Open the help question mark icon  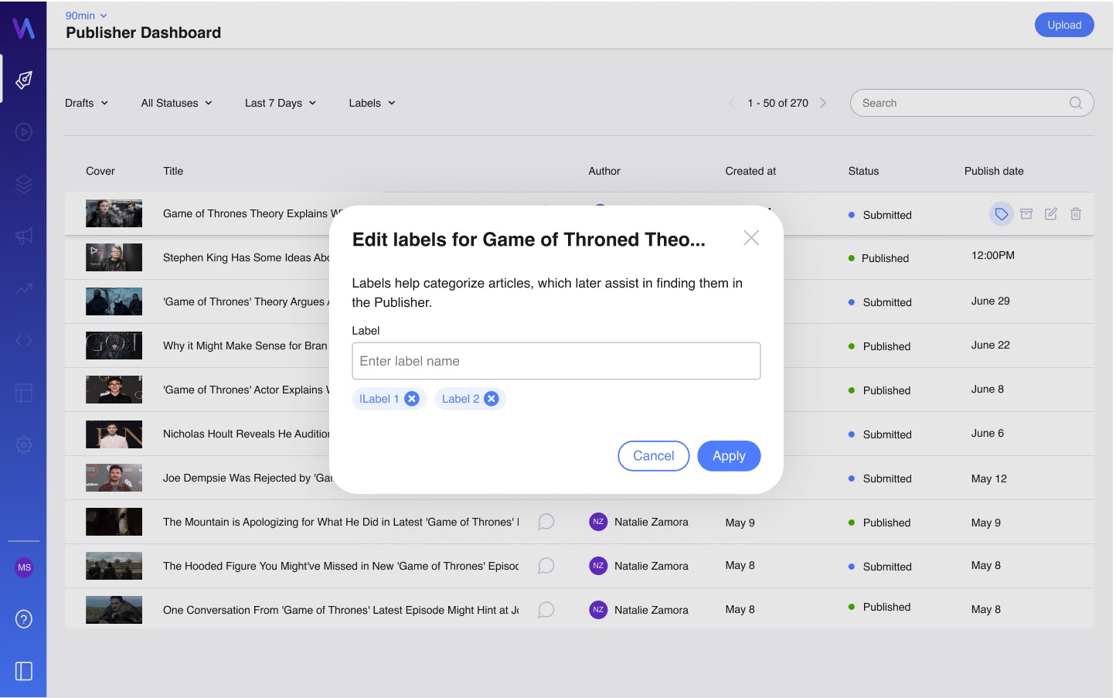pyautogui.click(x=24, y=619)
